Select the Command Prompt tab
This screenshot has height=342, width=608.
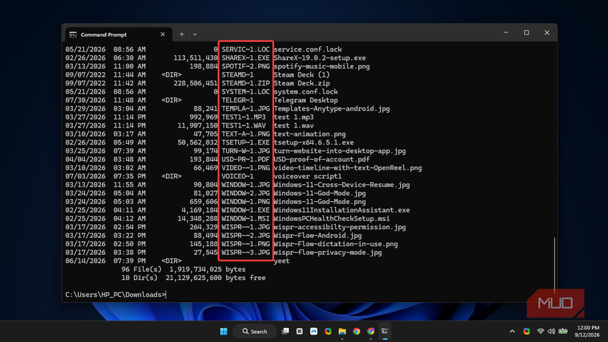coord(118,35)
